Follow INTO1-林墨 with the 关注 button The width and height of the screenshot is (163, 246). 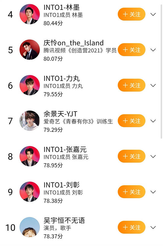tap(131, 14)
